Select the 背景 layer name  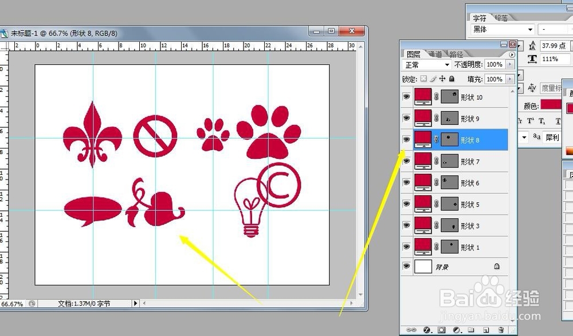tap(442, 267)
